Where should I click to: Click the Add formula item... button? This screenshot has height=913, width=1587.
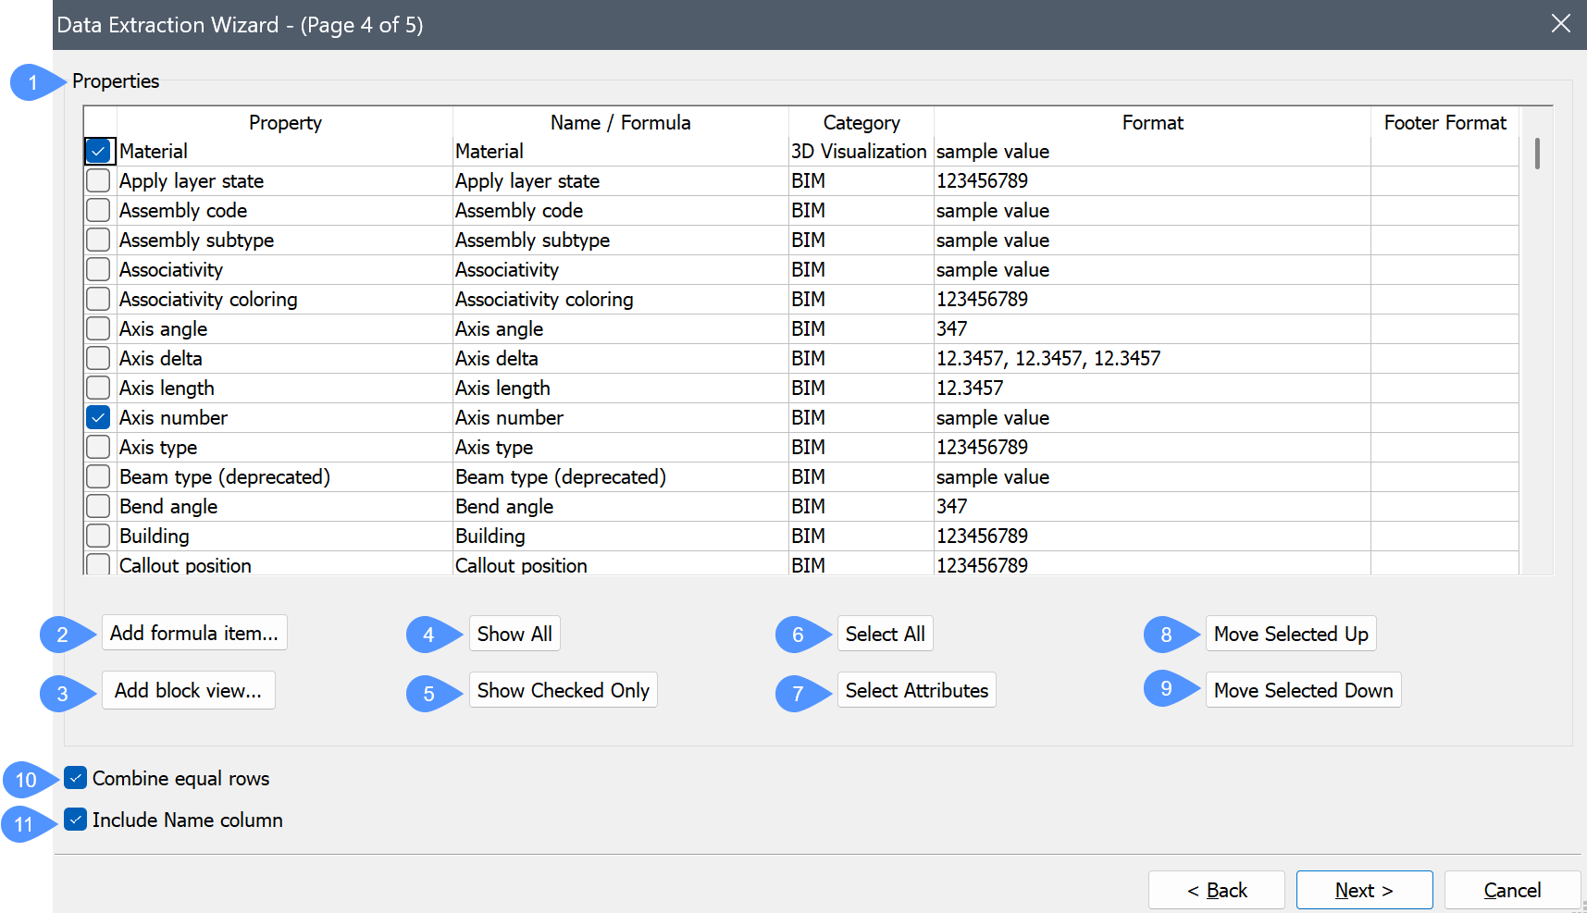point(193,634)
